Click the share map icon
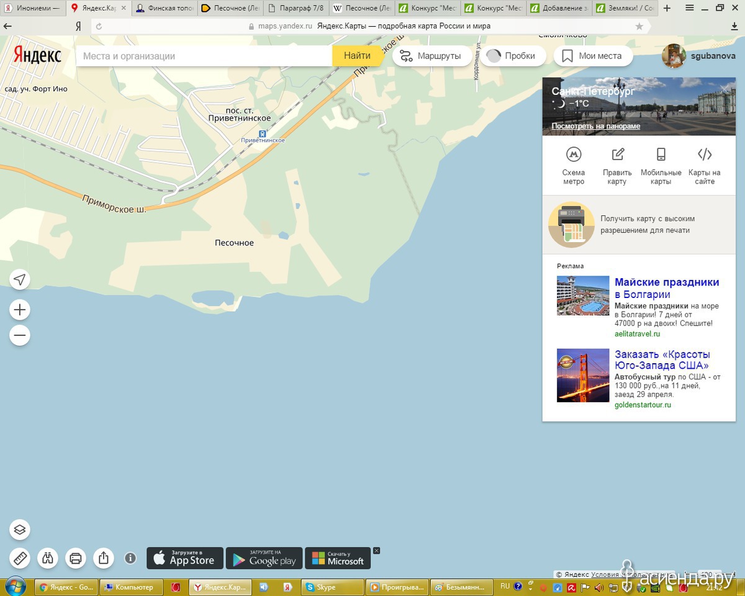The image size is (745, 596). [x=104, y=558]
